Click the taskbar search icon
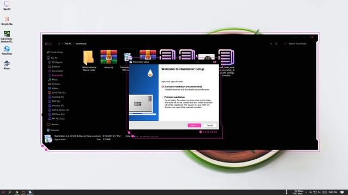Viewport: 348px width, 195px height. click(10, 192)
